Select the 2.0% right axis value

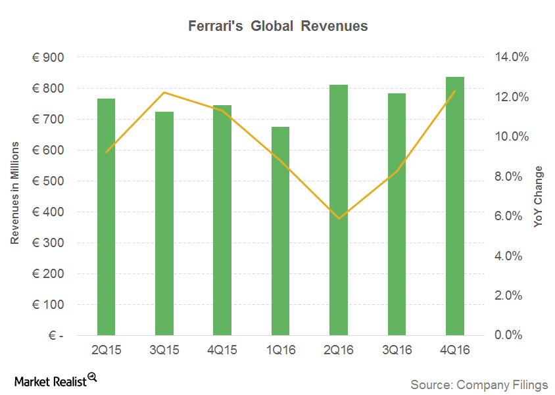(508, 296)
